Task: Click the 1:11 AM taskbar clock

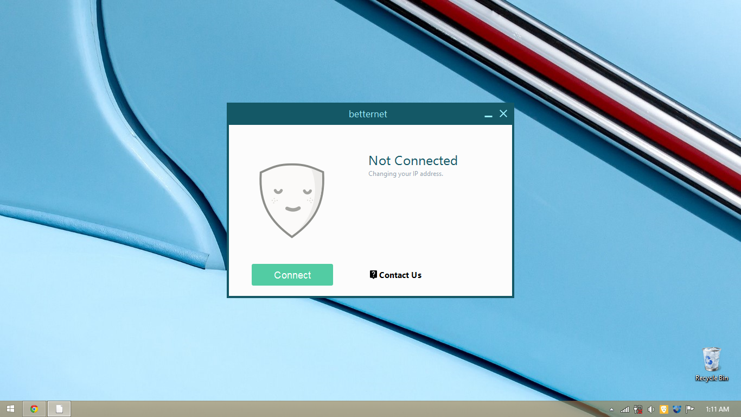Action: click(718, 409)
